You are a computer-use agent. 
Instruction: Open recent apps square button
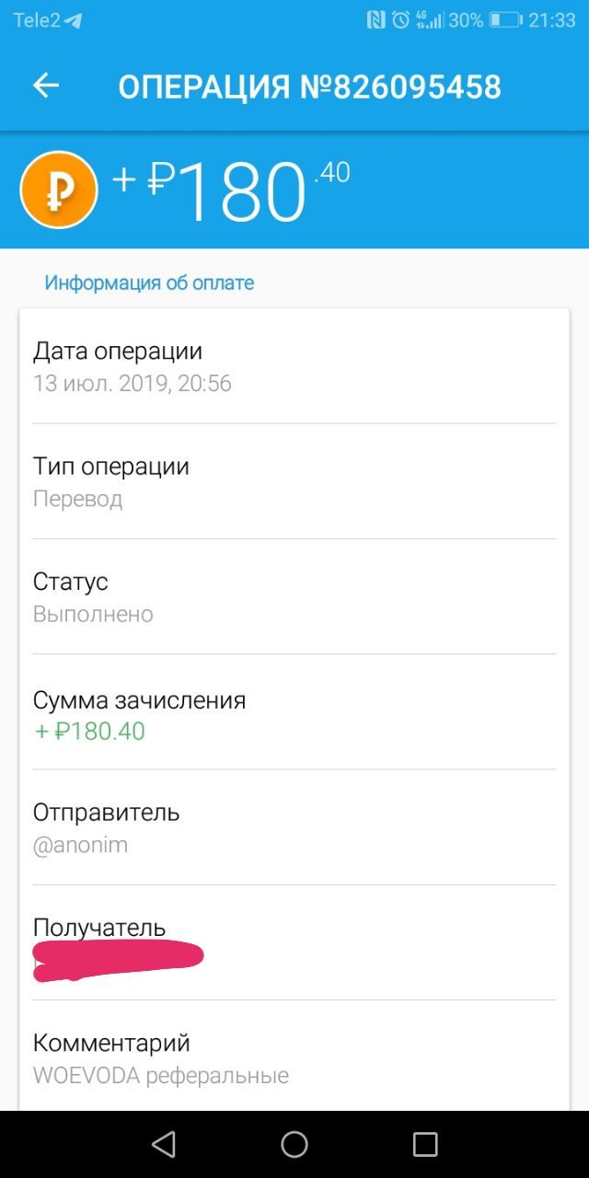(x=425, y=1144)
